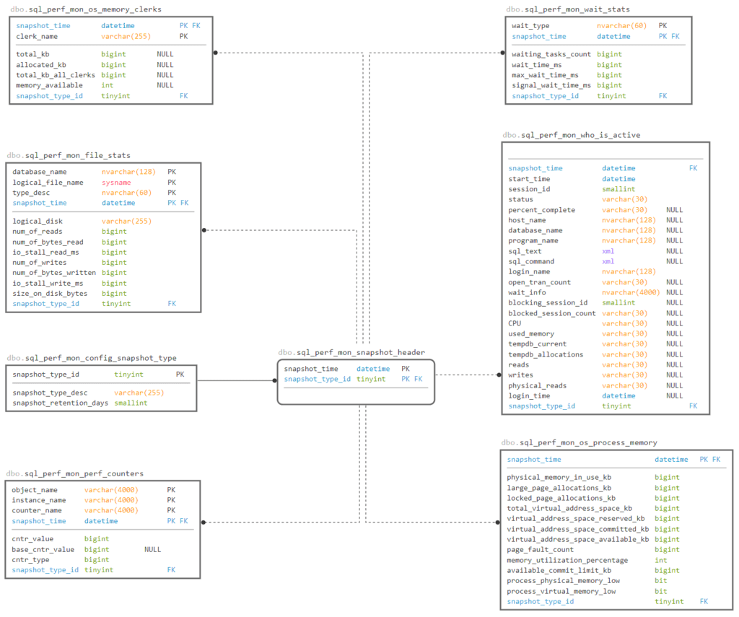The width and height of the screenshot is (739, 617).
Task: Select the FK marker on snapshot_time in who_is_active
Action: click(693, 167)
